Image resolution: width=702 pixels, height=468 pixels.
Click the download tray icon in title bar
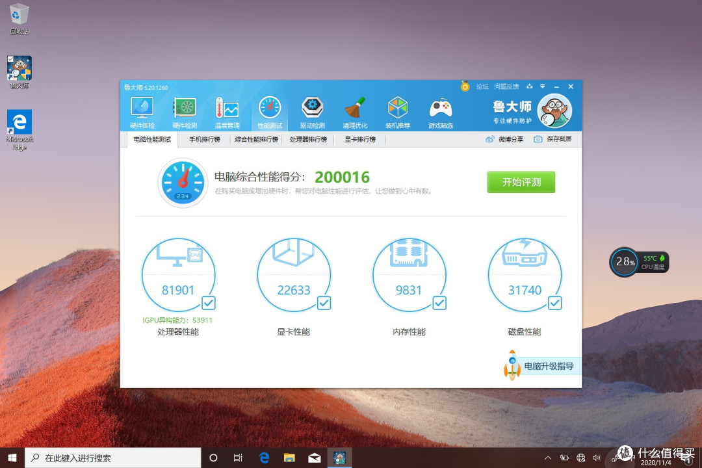530,86
